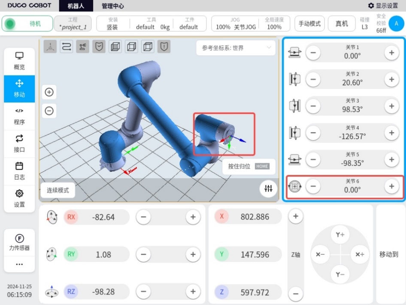Viewport: 406px width, 305px height.
Task: Increase 关节 6 angle with plus
Action: tap(391, 186)
